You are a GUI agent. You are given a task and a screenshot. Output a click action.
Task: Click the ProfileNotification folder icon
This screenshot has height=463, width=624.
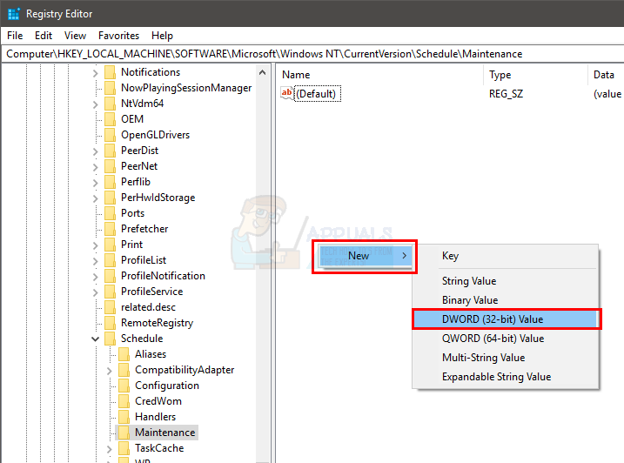click(x=111, y=276)
